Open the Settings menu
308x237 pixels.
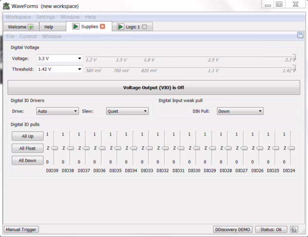(45, 17)
